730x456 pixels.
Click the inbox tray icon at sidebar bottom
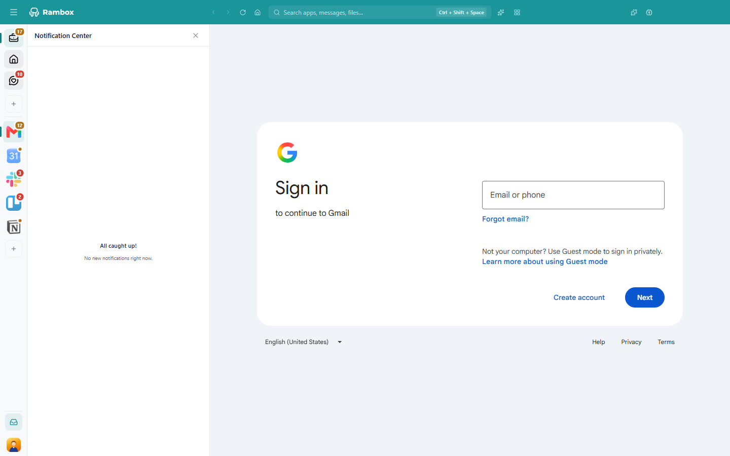[14, 422]
